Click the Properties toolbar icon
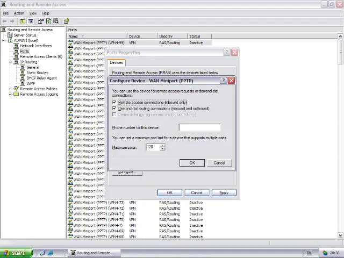 tap(41, 21)
